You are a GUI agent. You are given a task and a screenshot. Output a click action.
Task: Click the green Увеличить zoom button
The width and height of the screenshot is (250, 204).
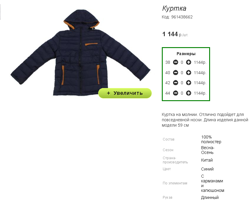(x=125, y=93)
